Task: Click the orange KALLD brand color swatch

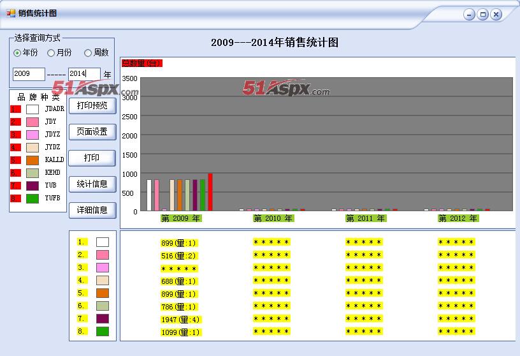Action: point(32,160)
